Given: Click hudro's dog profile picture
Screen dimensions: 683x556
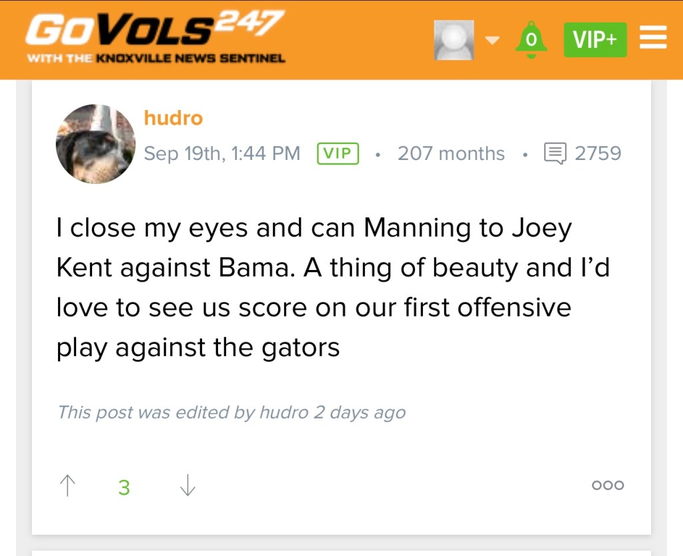Looking at the screenshot, I should 95,144.
